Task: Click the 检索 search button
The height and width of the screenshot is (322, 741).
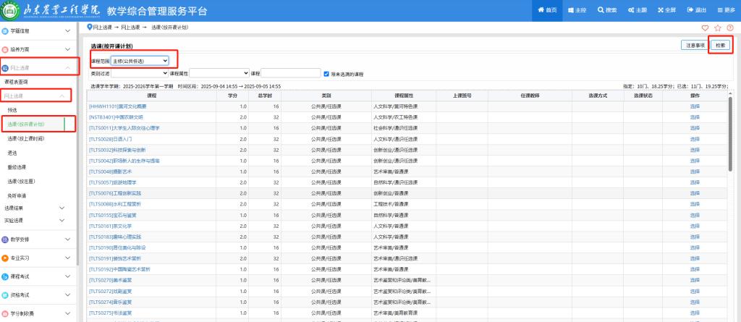Action: 720,46
